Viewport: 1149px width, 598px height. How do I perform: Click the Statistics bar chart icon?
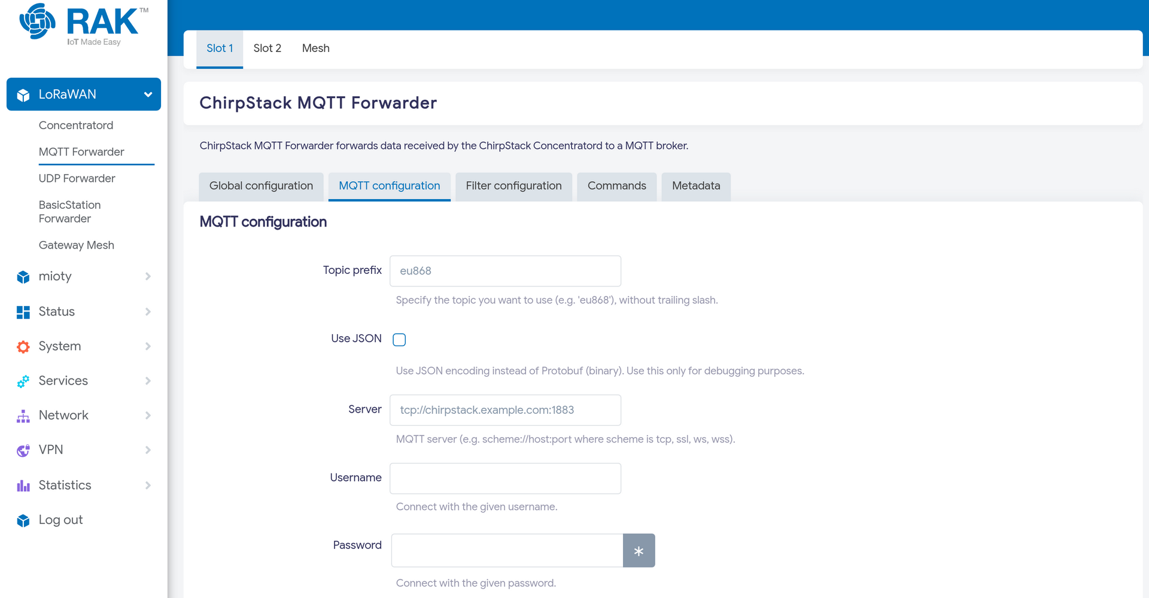tap(23, 486)
